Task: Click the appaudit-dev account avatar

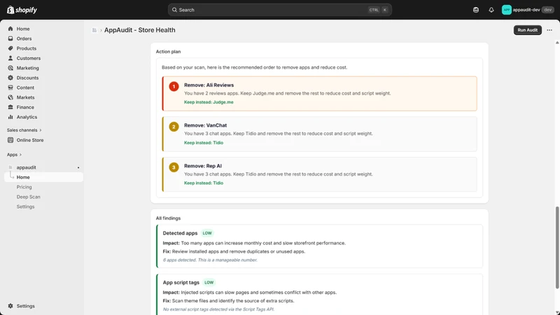Action: point(506,10)
